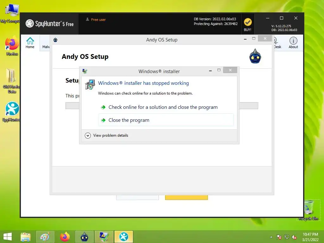Image resolution: width=324 pixels, height=243 pixels.
Task: Open Action Center flag tray icon
Action: pyautogui.click(x=279, y=237)
